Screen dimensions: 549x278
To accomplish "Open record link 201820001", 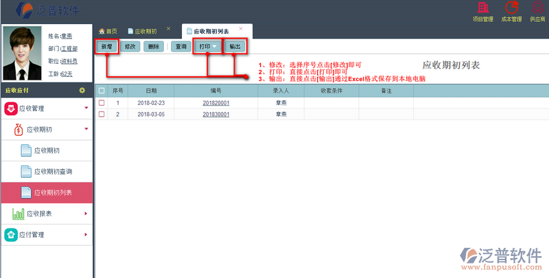I will [215, 103].
